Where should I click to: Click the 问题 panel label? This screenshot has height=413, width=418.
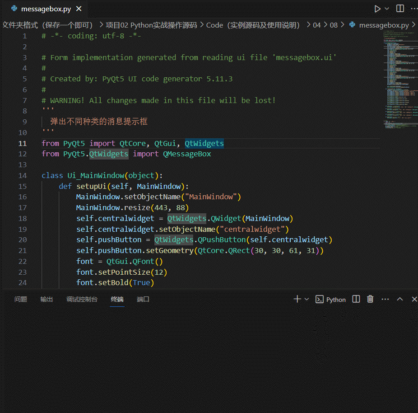(x=20, y=299)
